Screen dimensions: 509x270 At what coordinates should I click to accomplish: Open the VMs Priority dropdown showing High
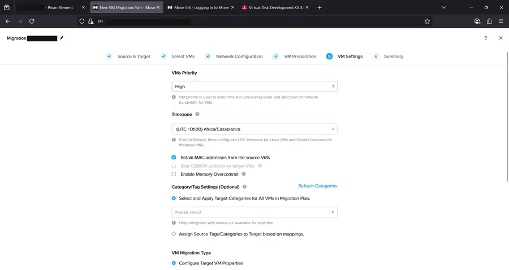(255, 86)
